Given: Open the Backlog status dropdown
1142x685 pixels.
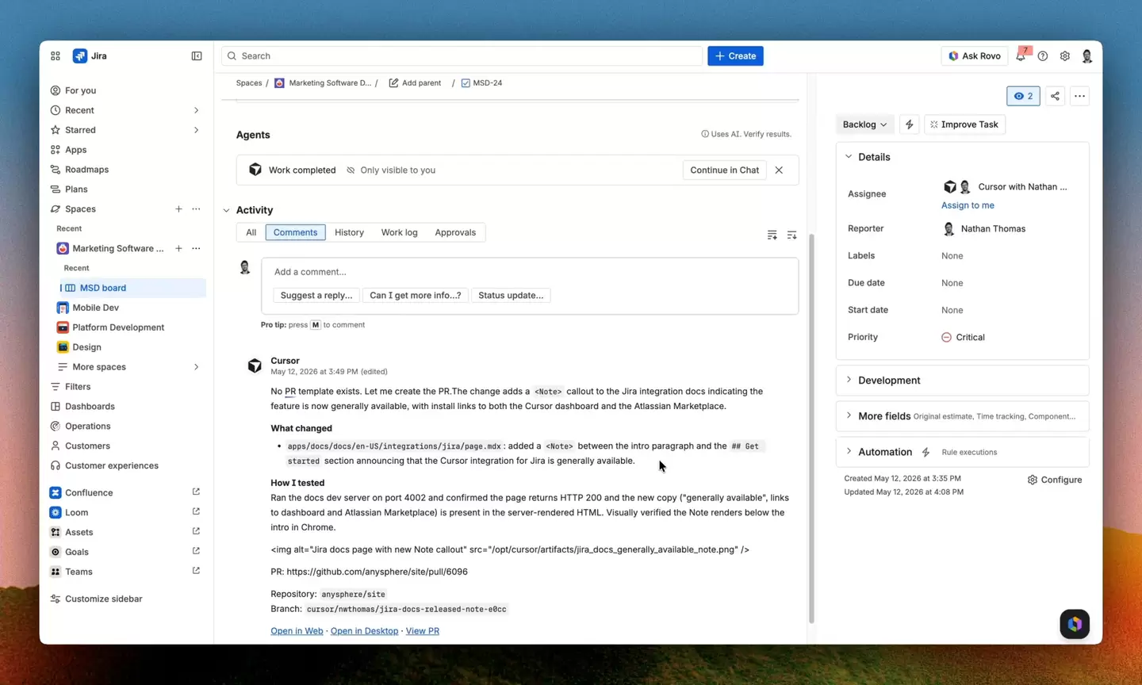Looking at the screenshot, I should (864, 124).
